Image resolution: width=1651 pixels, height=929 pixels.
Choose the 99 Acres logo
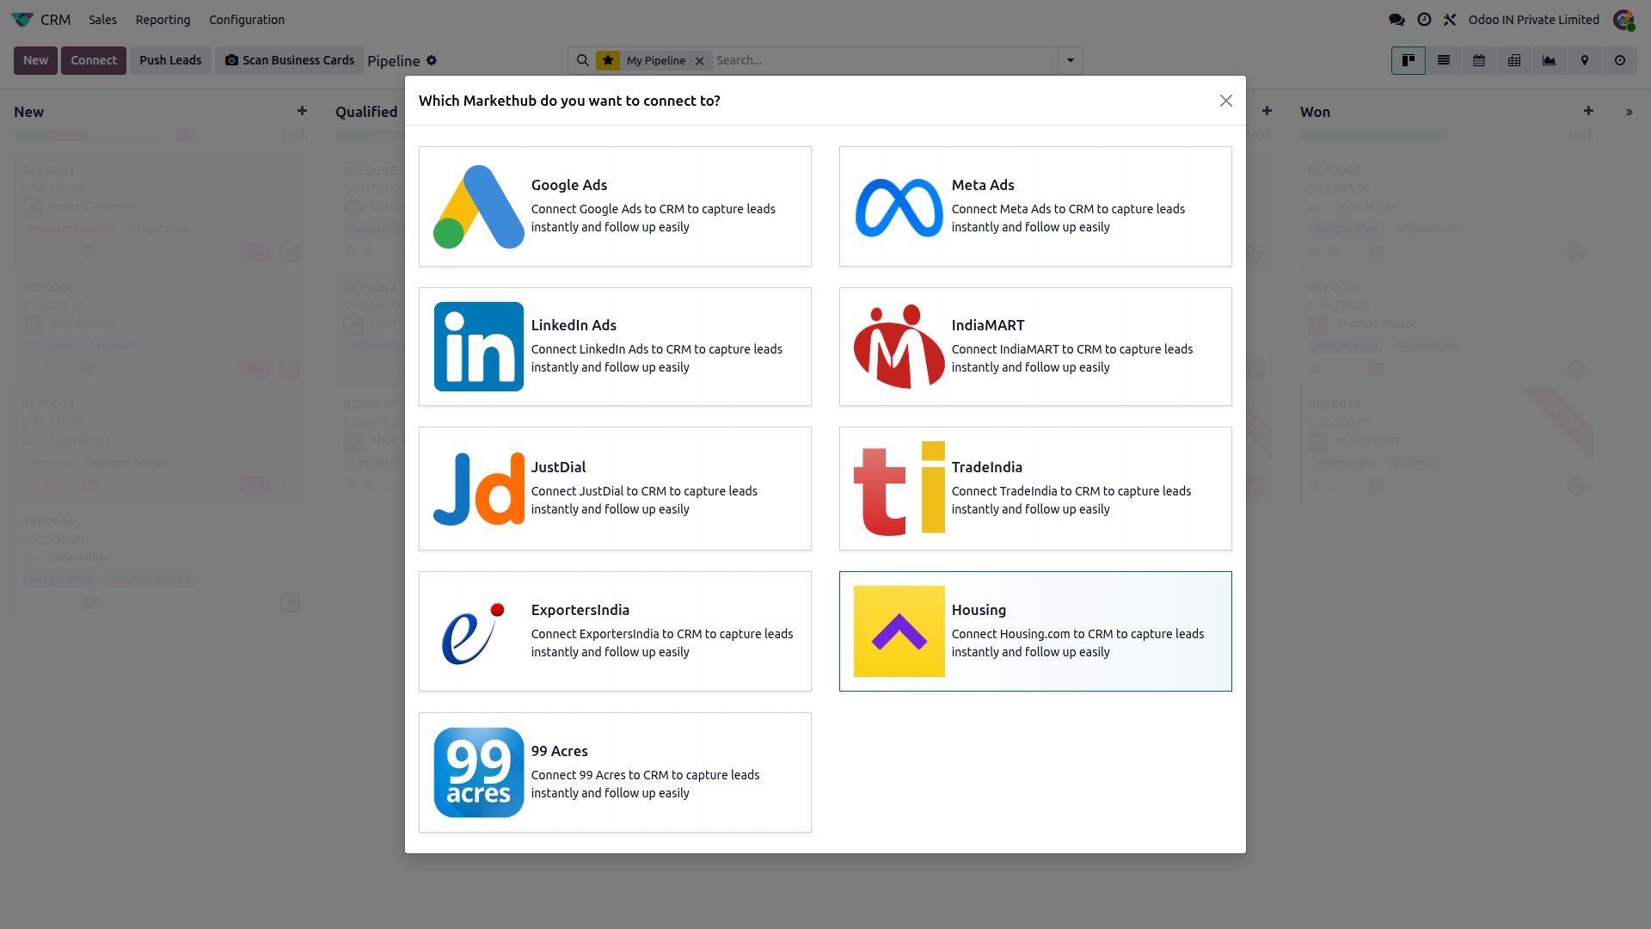(478, 772)
